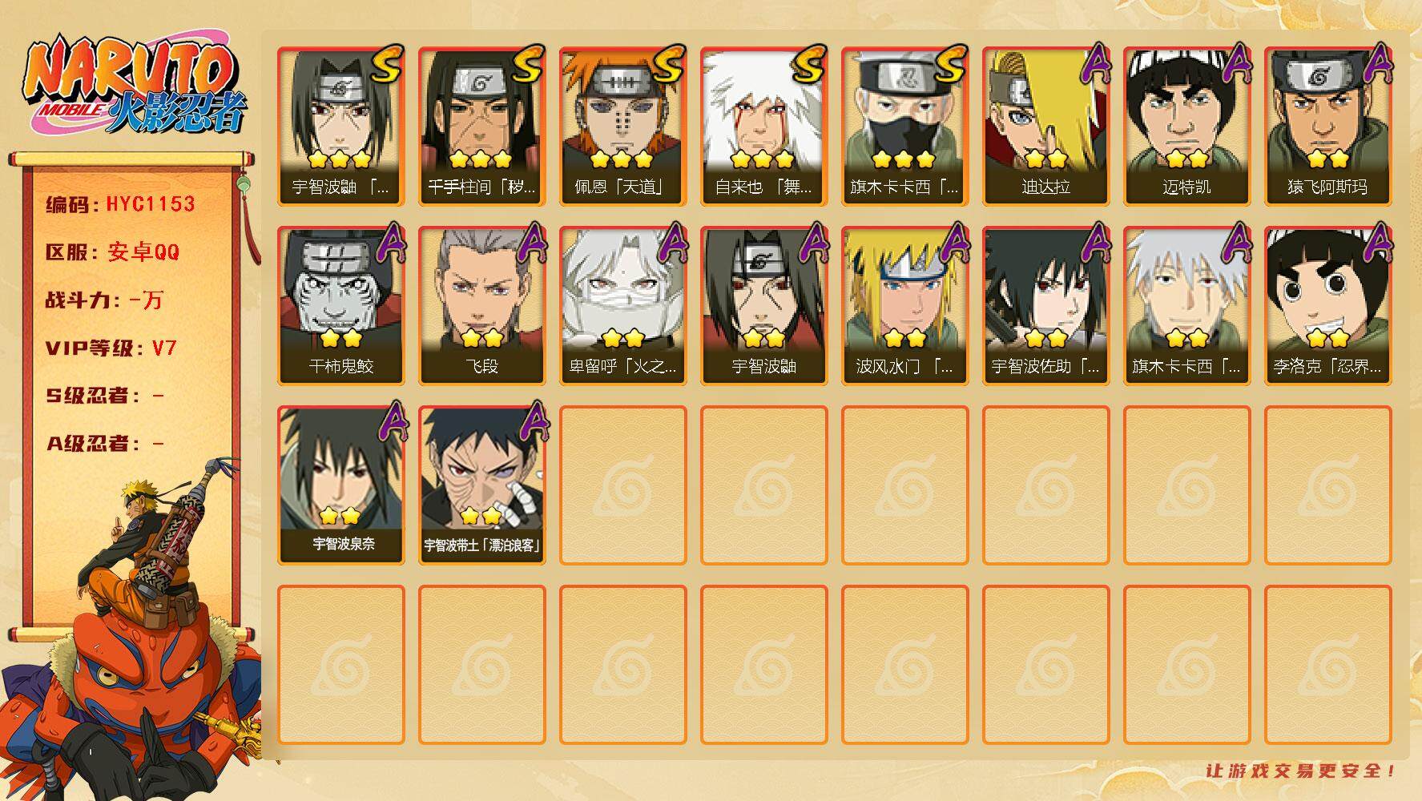Image resolution: width=1422 pixels, height=801 pixels.
Task: Select the 干柿鬼鲛 Kisame card
Action: (x=340, y=305)
